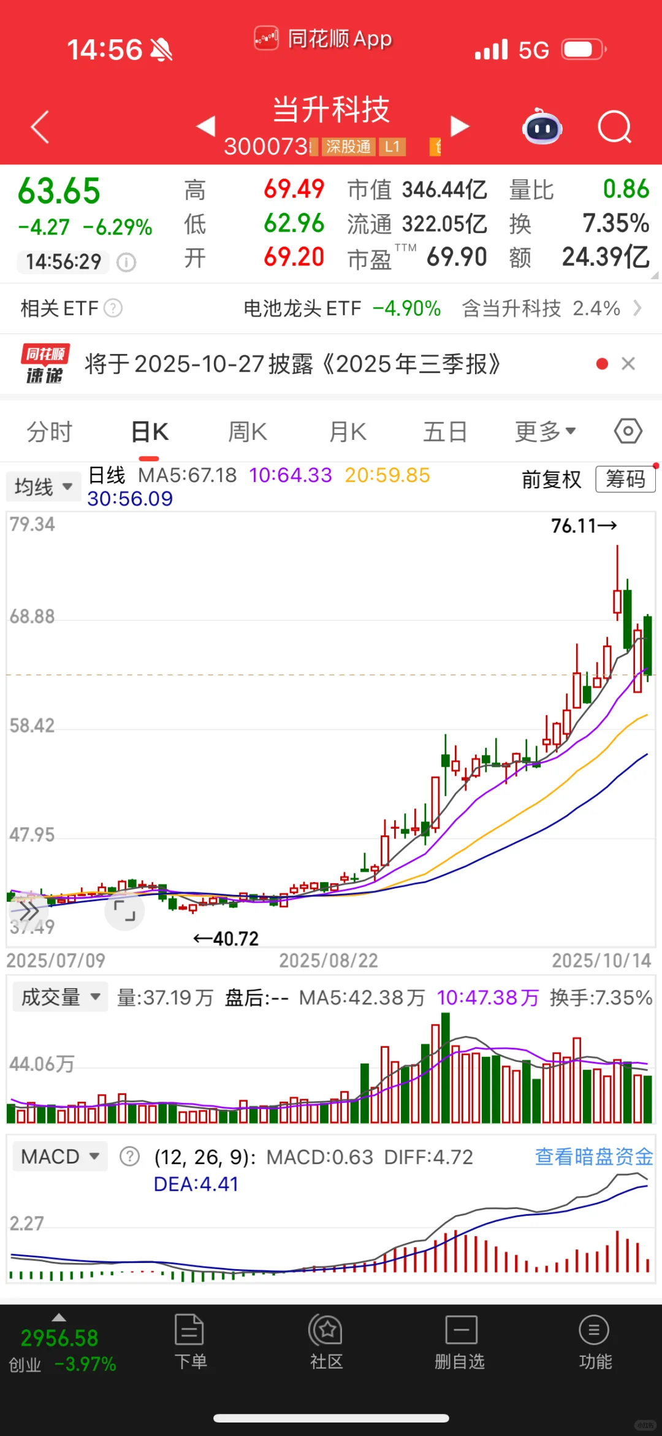This screenshot has width=662, height=1436.
Task: Open chart settings hexagon icon
Action: coord(628,431)
